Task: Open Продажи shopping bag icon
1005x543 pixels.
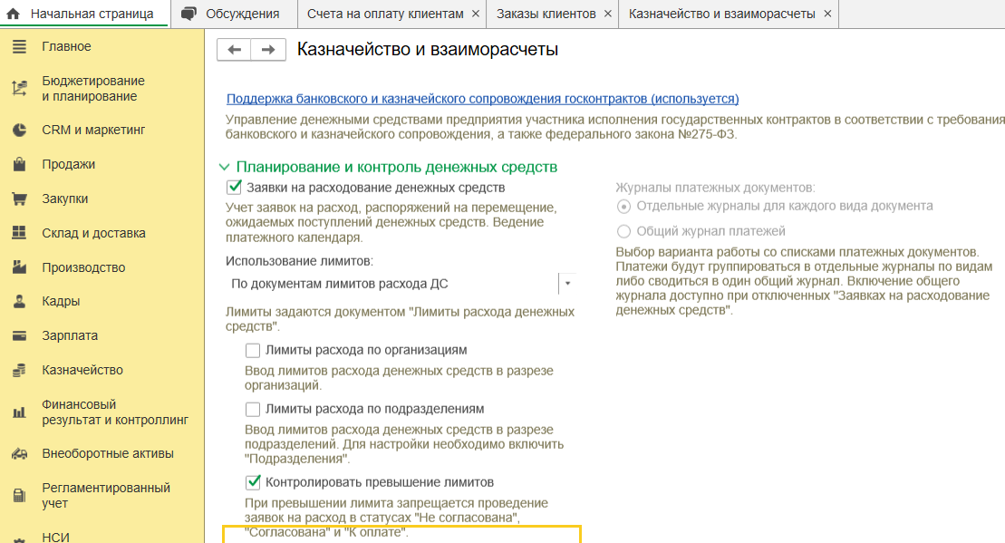Action: click(x=19, y=165)
